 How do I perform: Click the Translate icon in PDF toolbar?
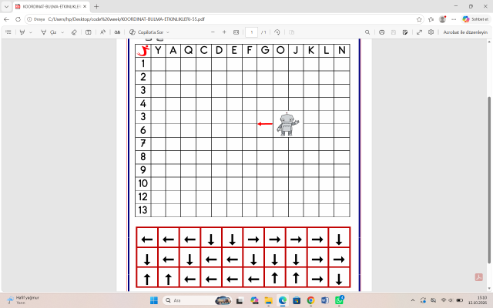pyautogui.click(x=117, y=32)
